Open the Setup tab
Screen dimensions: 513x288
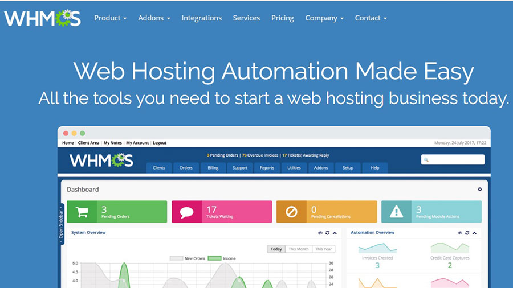pos(348,168)
